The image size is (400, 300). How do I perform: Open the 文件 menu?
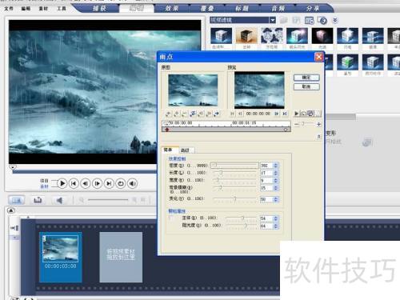(x=9, y=9)
